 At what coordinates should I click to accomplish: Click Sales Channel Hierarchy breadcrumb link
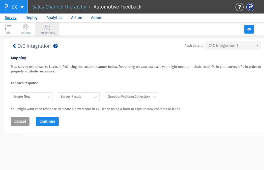(59, 7)
